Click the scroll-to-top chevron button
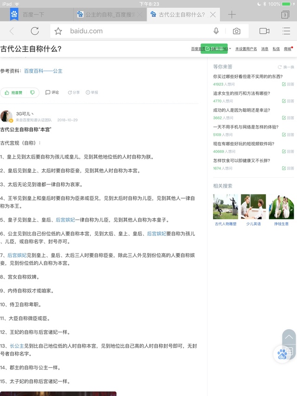 pos(289,337)
